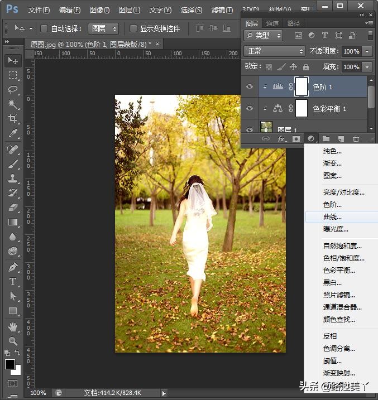Toggle lock image pixels brush icon
Image resolution: width=378 pixels, height=400 pixels.
281,67
